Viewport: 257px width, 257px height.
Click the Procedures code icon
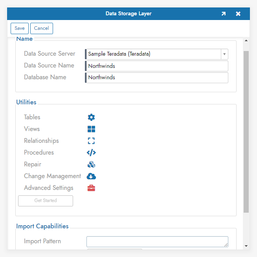point(91,153)
